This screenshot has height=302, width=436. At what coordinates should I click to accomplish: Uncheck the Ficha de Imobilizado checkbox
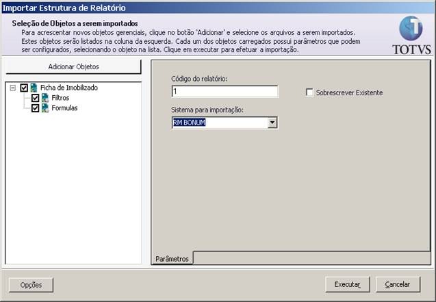click(24, 88)
